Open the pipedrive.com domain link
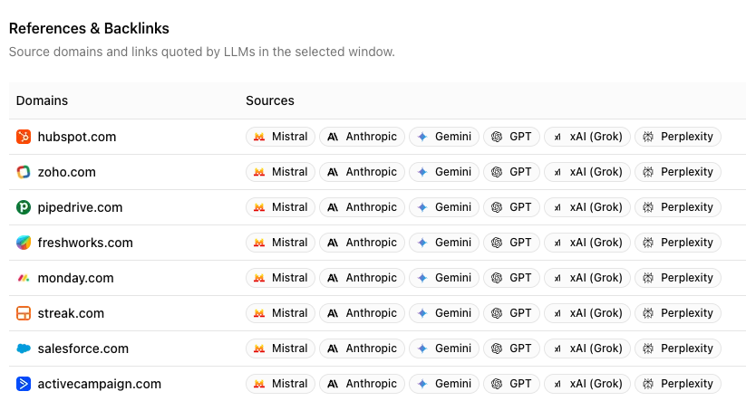Screen dimensions: 746x401 pyautogui.click(x=80, y=207)
